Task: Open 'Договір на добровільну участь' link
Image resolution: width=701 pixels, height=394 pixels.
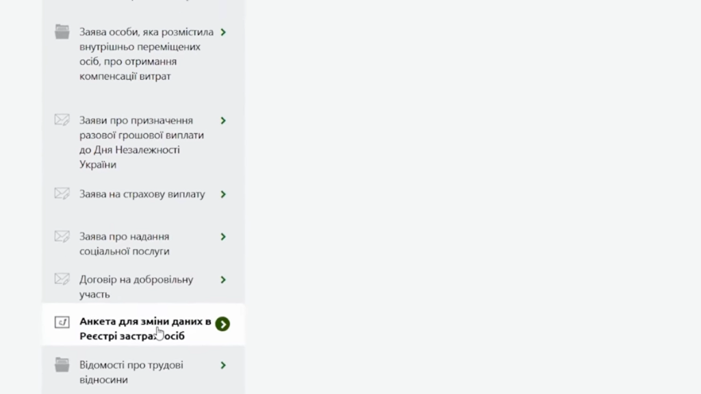Action: (x=136, y=287)
